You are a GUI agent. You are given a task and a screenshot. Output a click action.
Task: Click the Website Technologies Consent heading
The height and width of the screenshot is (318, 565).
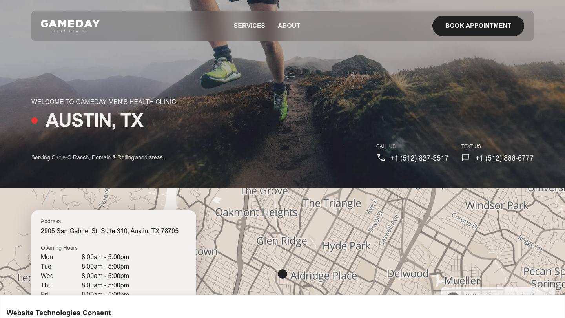[x=59, y=313]
